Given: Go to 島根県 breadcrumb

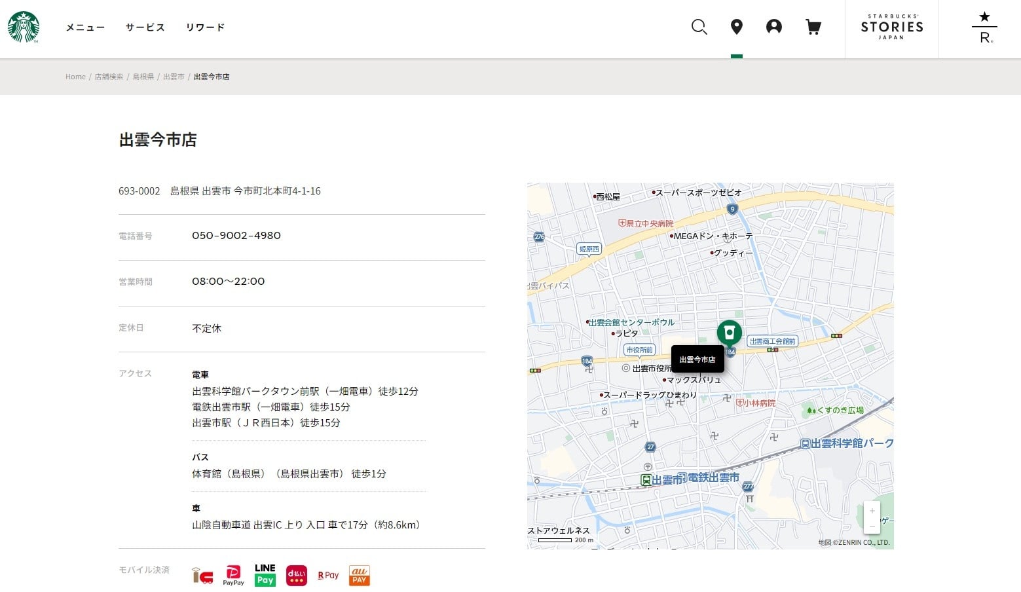Looking at the screenshot, I should click(143, 77).
